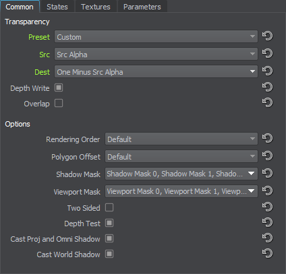Reset the Preset value to default
The height and width of the screenshot is (274, 286).
tap(267, 36)
